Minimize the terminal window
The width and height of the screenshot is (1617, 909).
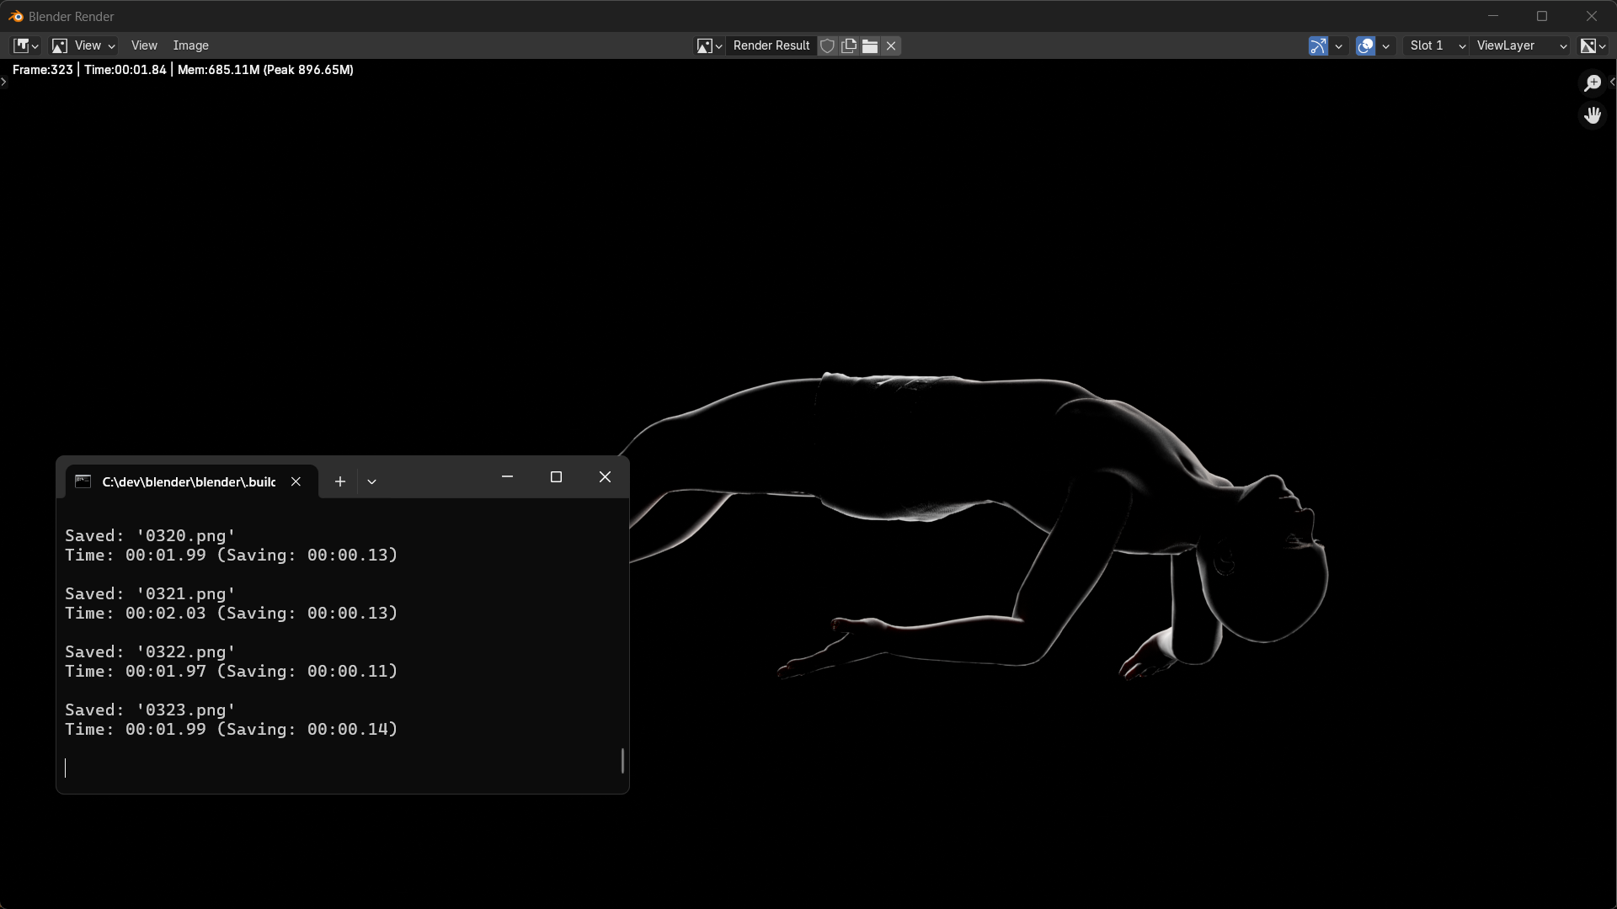[x=507, y=477]
